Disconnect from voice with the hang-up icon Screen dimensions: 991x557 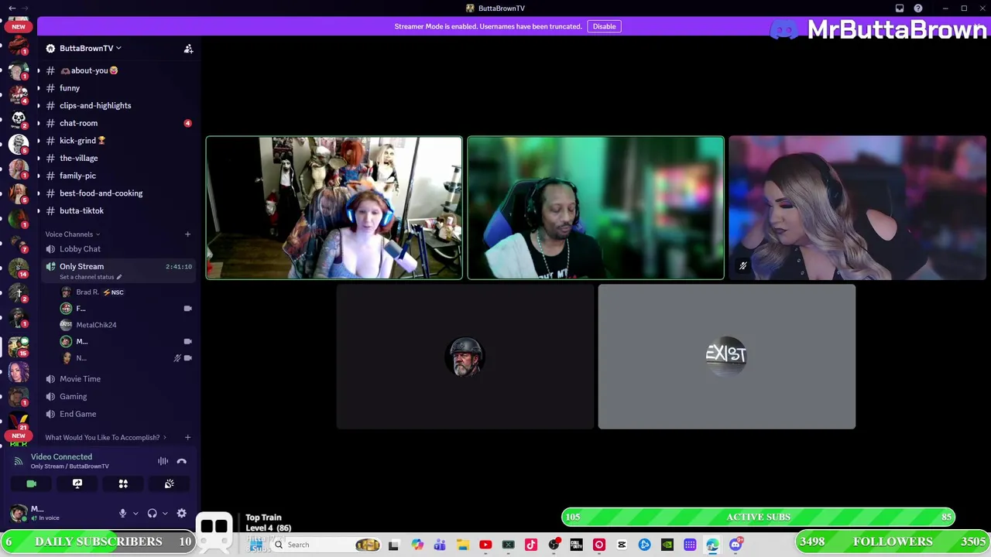[182, 461]
